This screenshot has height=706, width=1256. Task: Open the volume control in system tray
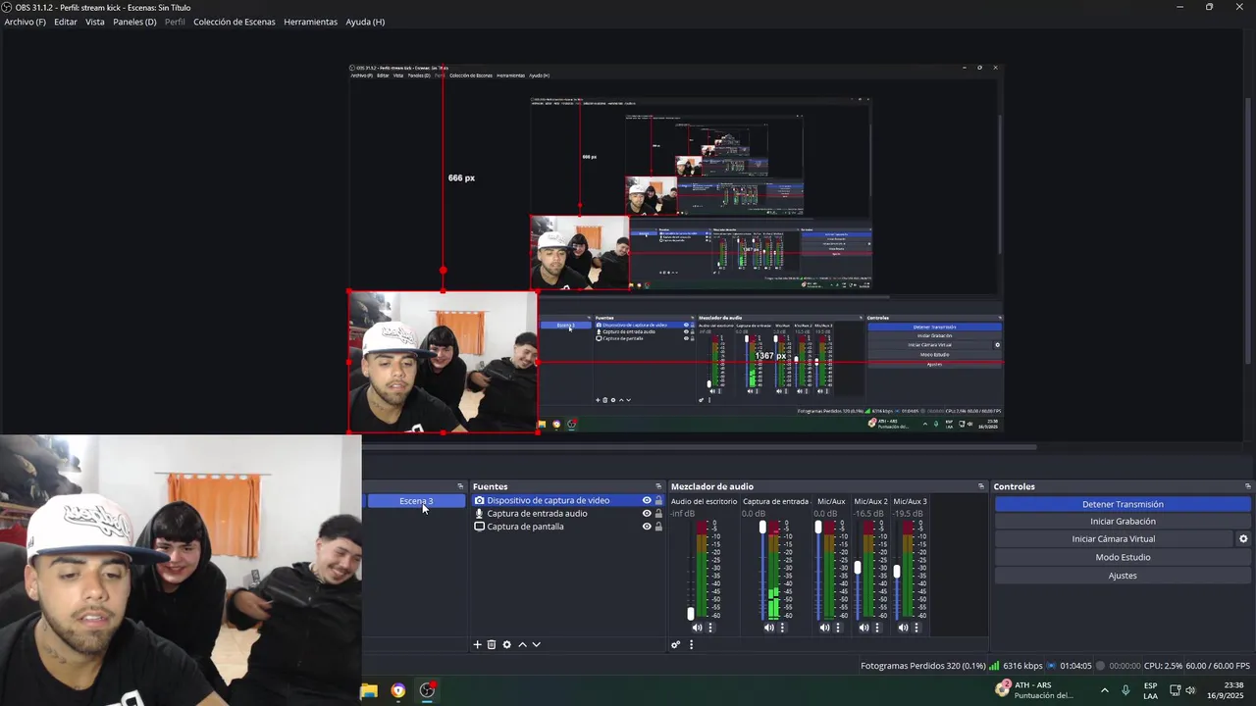point(1190,690)
